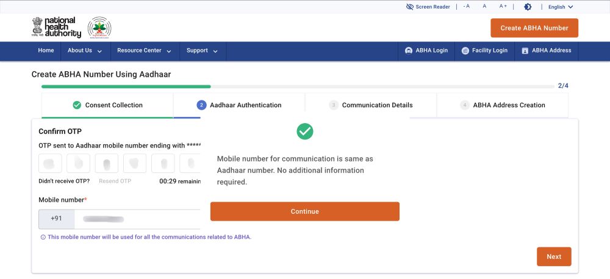610x279 pixels.
Task: Click the Didn't receive OTP? text
Action: point(64,181)
